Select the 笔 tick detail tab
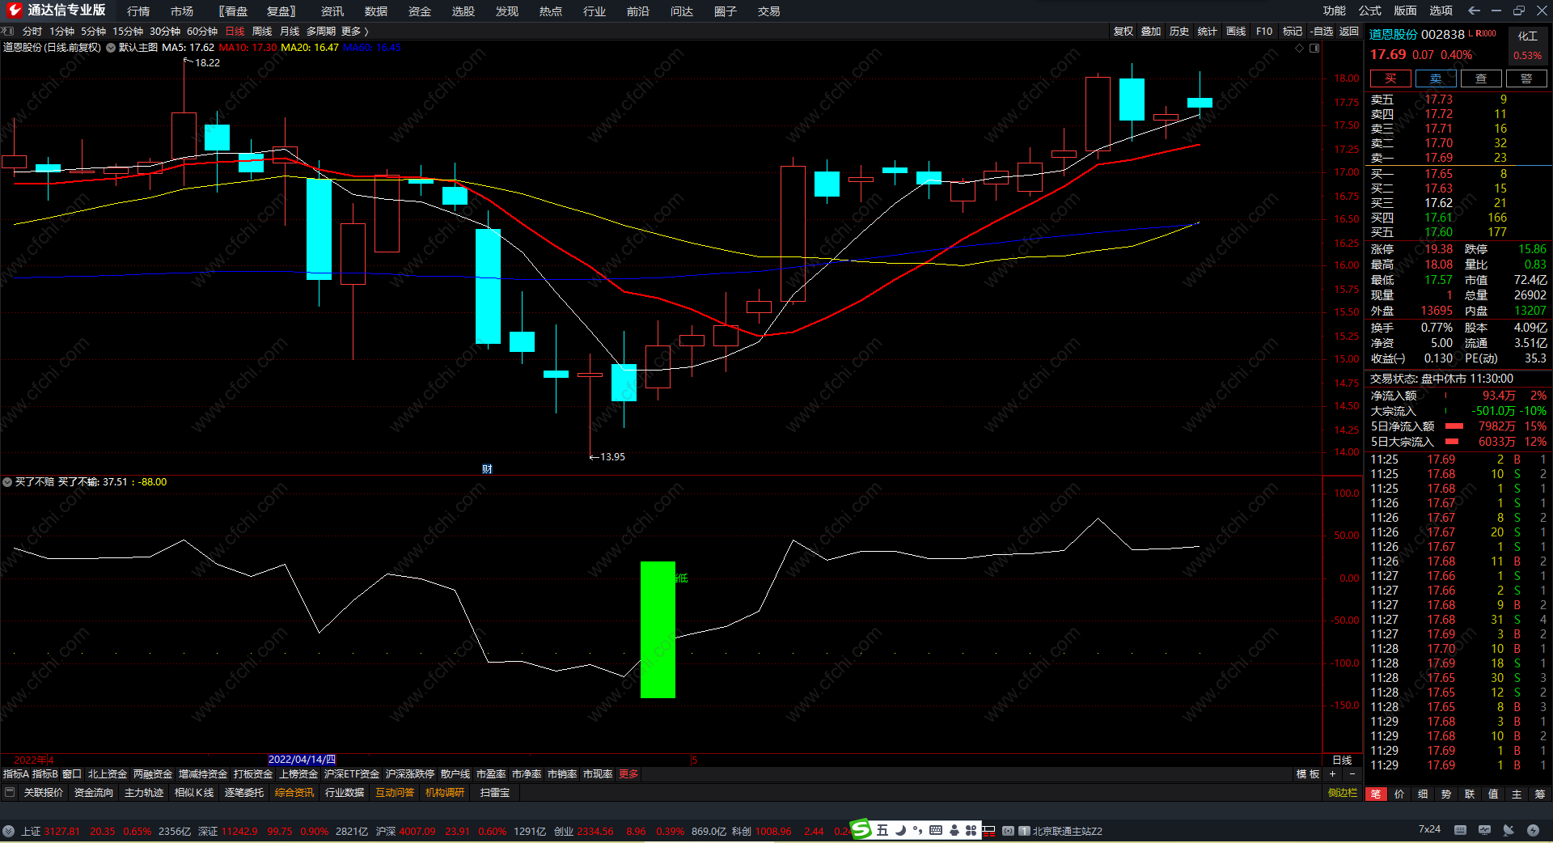1553x843 pixels. pos(1376,794)
